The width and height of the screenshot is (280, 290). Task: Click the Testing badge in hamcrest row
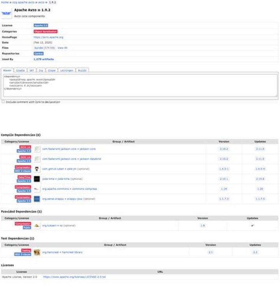click(26, 251)
